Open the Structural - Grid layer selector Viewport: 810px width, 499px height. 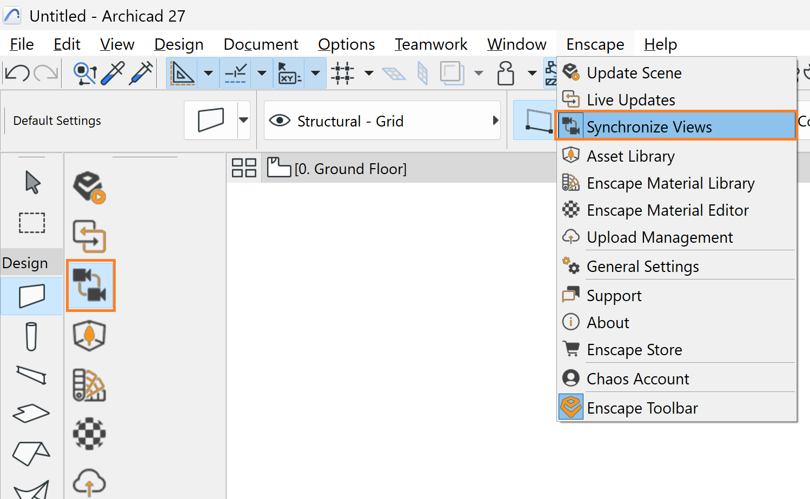tap(382, 121)
